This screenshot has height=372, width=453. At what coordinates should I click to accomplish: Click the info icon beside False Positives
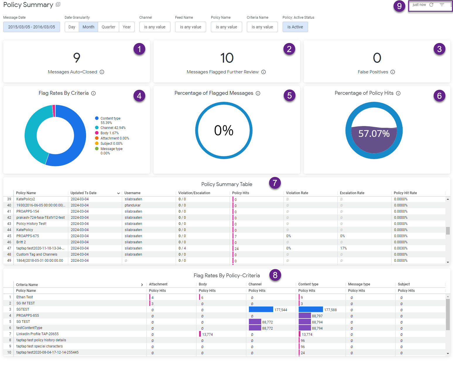click(x=393, y=72)
